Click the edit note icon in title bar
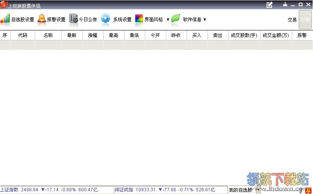The image size is (313, 194). [269, 5]
